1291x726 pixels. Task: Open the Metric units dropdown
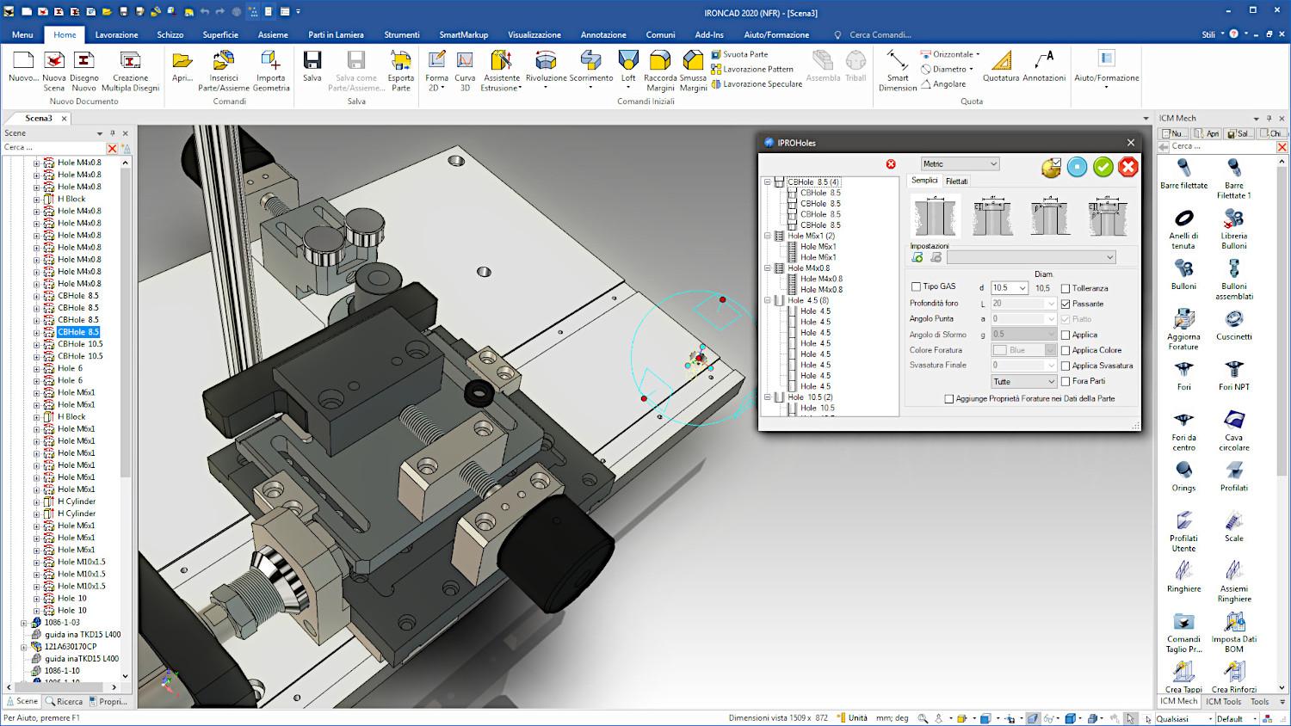pos(959,163)
